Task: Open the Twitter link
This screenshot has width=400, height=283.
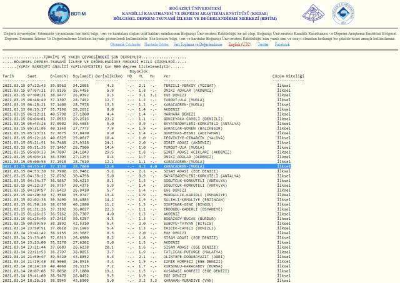Action: click(263, 44)
